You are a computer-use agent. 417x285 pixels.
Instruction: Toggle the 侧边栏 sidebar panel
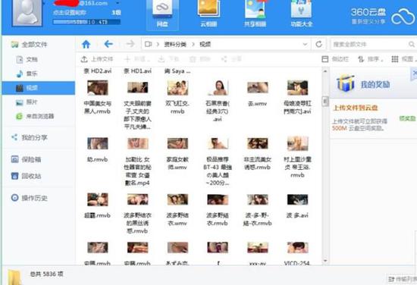click(x=335, y=59)
